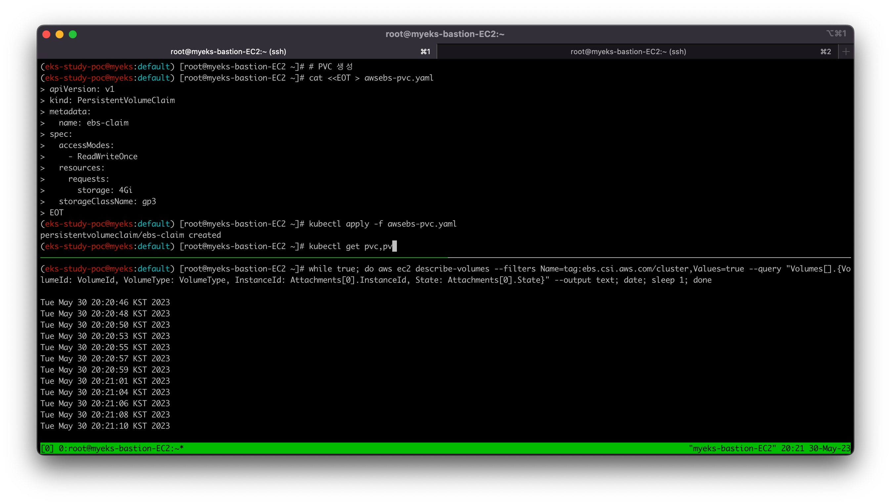The width and height of the screenshot is (891, 504).
Task: Click the kubectl apply -f awsebs-pvc.yaml command
Action: point(382,224)
